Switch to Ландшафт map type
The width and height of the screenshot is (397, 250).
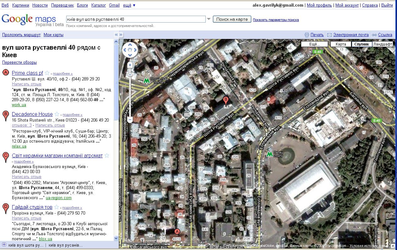click(383, 44)
